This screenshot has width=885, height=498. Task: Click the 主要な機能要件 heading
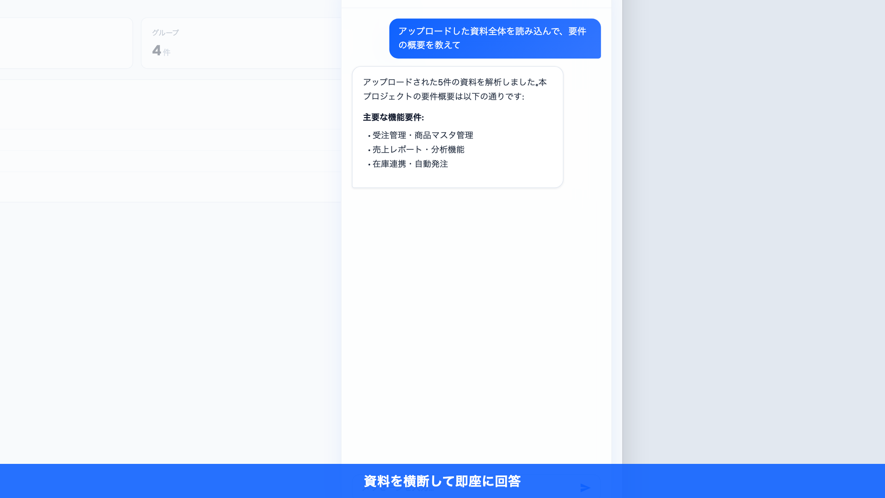pos(393,118)
